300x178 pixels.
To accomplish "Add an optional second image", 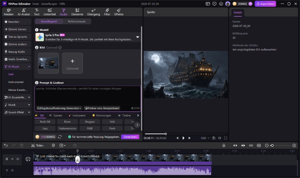I will point(72,63).
